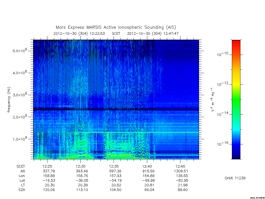The image size is (265, 199).
Task: Click the small version stamp at bottom right
Action: (x=257, y=198)
